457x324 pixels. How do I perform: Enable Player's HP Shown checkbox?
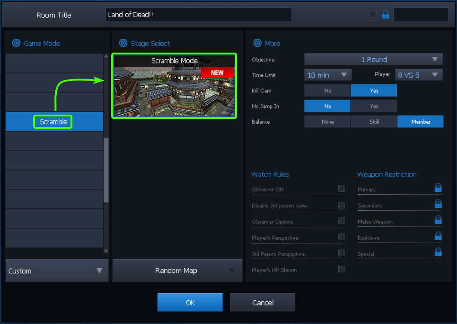(341, 269)
